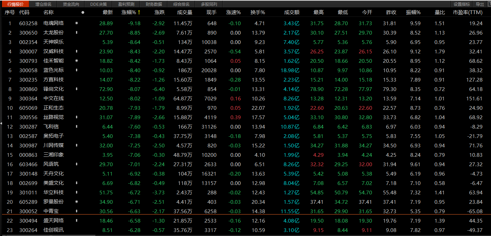
Task: Select stock name 天舟文化
Action: [x=54, y=174]
